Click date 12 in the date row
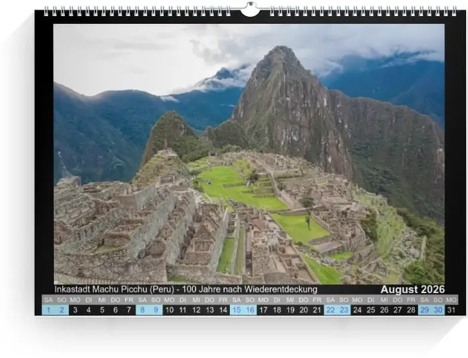Viewport: 468px width, 358px height. tap(197, 310)
